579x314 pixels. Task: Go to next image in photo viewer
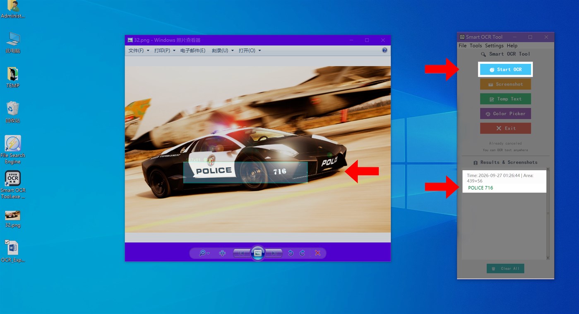(274, 253)
